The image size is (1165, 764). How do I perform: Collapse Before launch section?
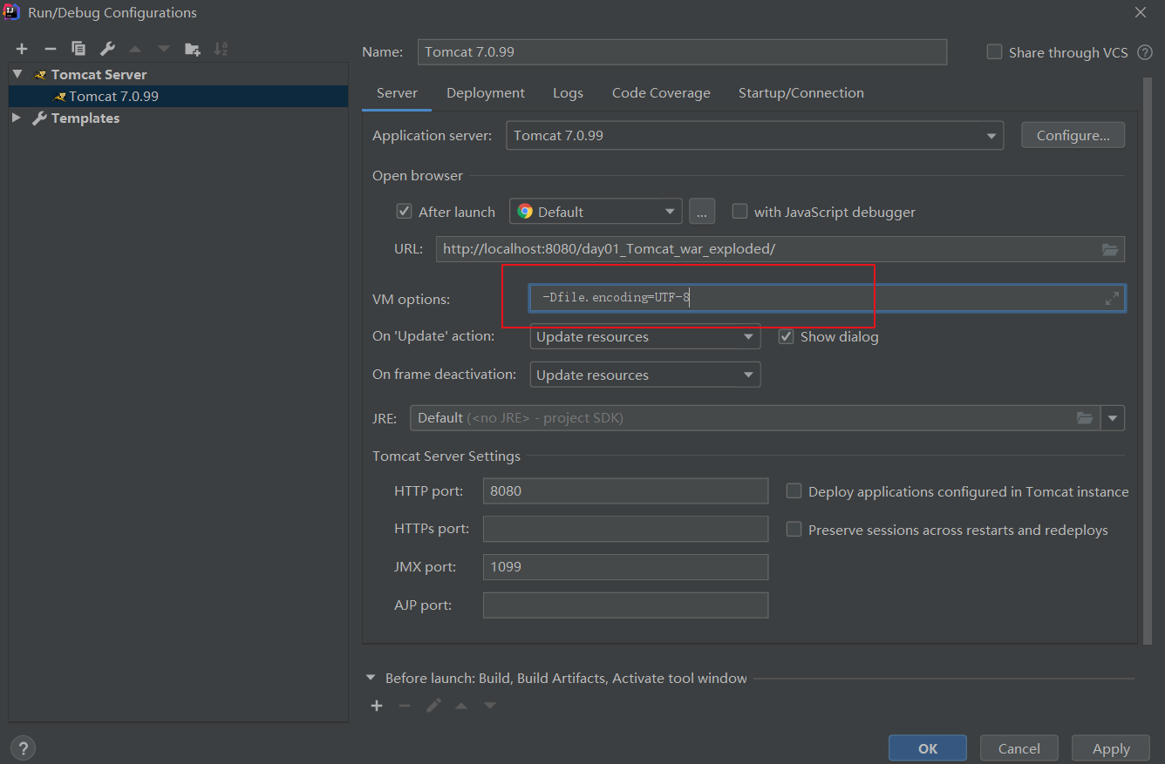pyautogui.click(x=371, y=678)
